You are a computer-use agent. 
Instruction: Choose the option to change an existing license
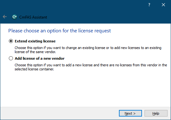tap(11, 41)
